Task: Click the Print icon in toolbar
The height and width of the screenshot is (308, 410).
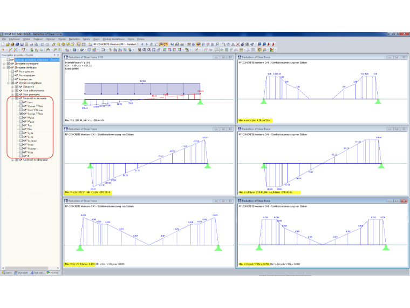Action: 31,44
